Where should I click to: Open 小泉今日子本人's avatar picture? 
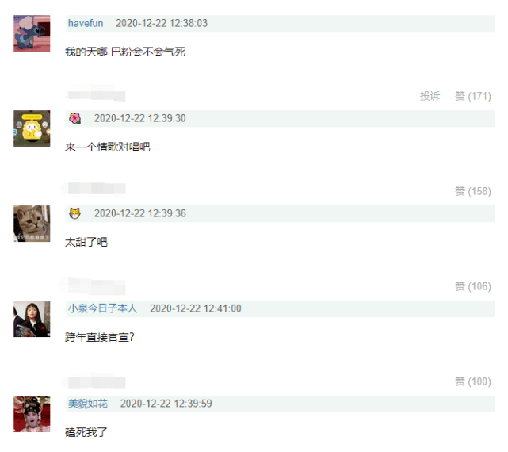pos(32,319)
